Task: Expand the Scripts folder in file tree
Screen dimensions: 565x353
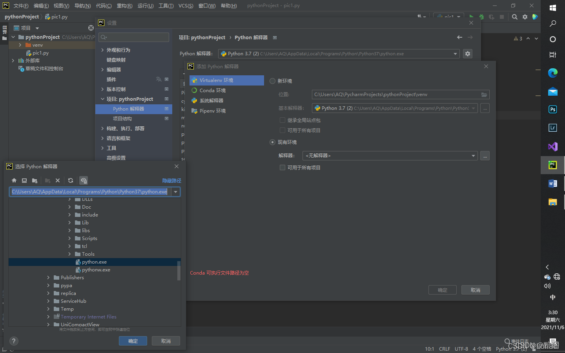Action: click(69, 238)
